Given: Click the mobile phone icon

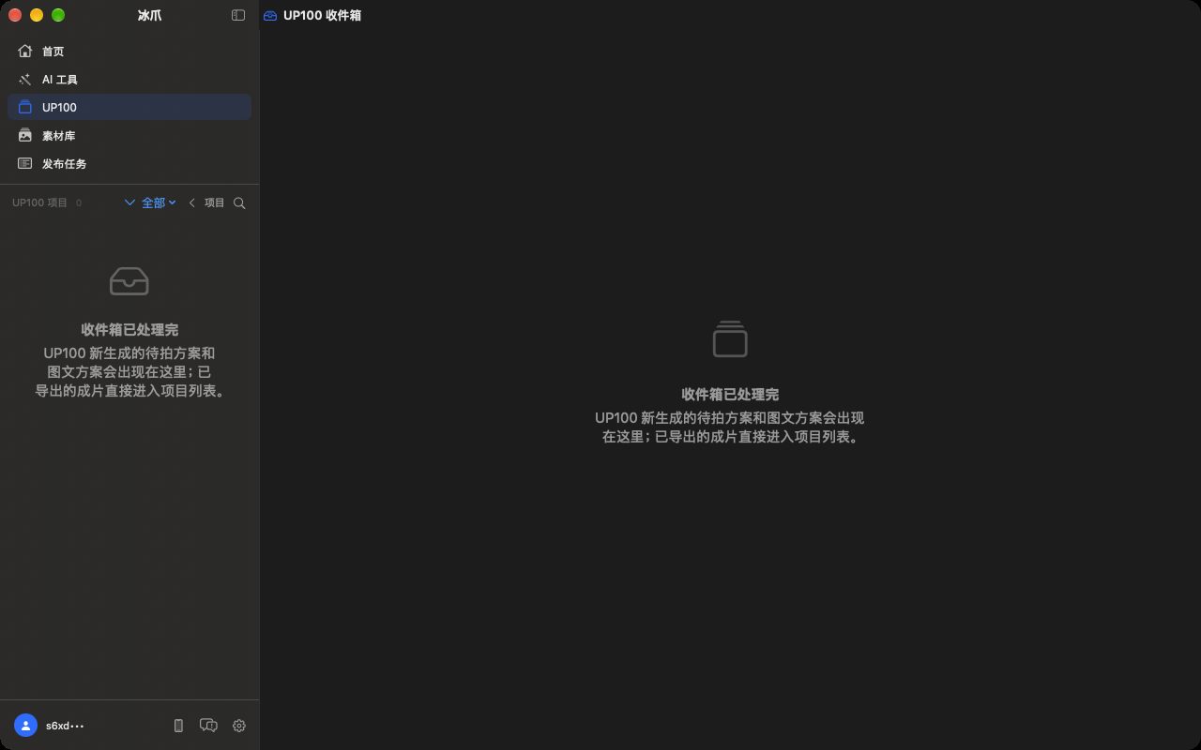Looking at the screenshot, I should pos(178,726).
